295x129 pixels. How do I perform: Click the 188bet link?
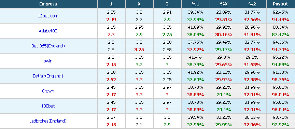tap(48, 106)
